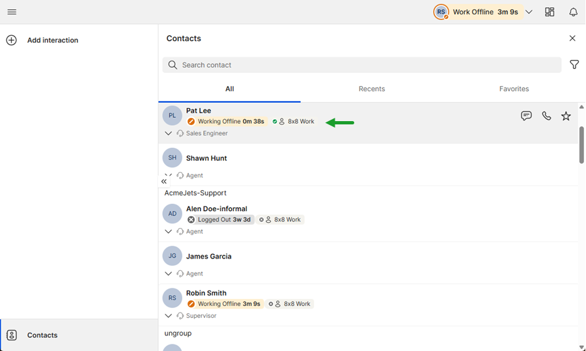Expand James Garcia's Agent details
586x351 pixels.
pyautogui.click(x=168, y=274)
